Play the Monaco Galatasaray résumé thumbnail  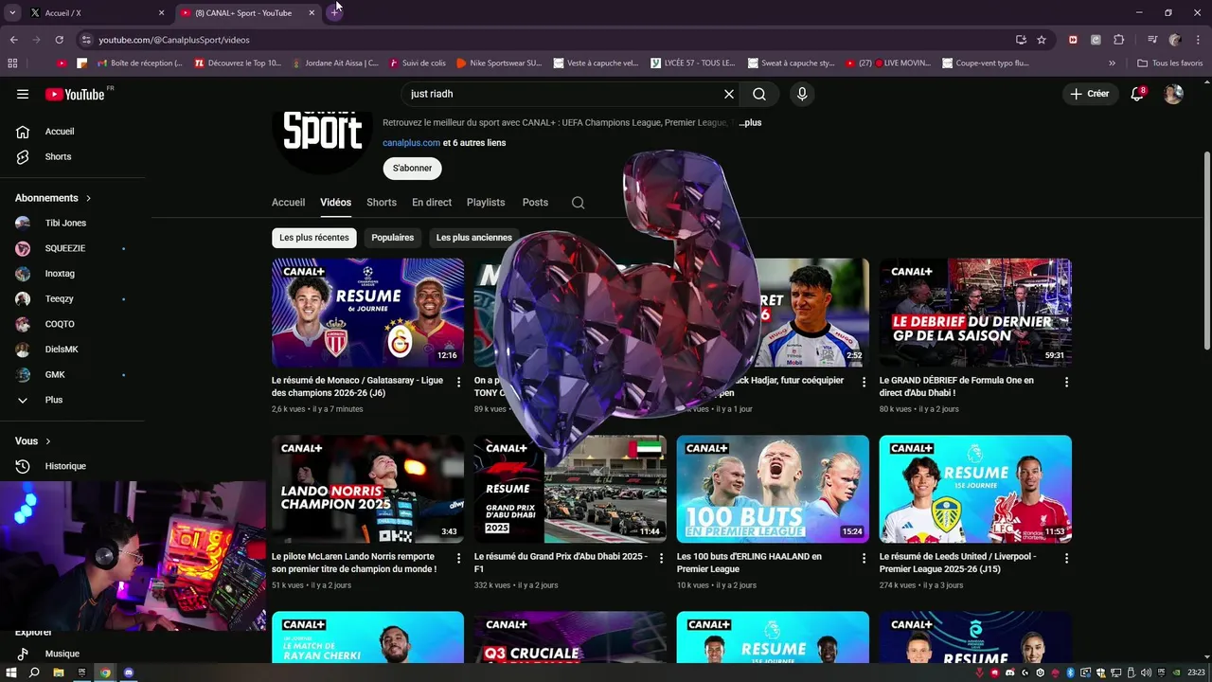[x=367, y=313]
